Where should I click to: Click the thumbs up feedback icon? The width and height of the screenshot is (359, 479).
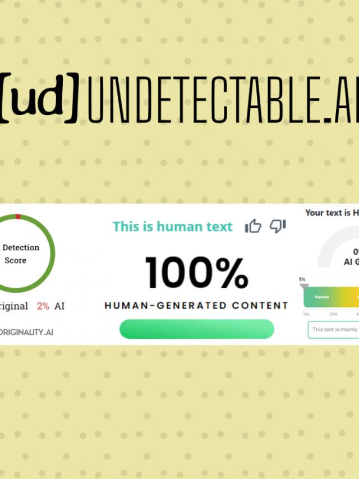(253, 227)
